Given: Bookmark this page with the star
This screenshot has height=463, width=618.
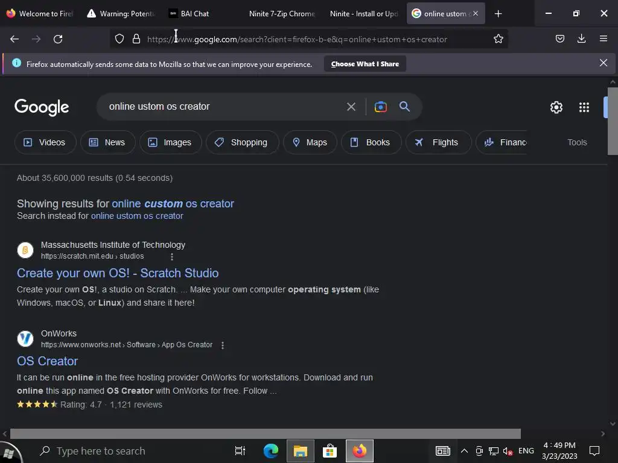Looking at the screenshot, I should click(x=498, y=39).
